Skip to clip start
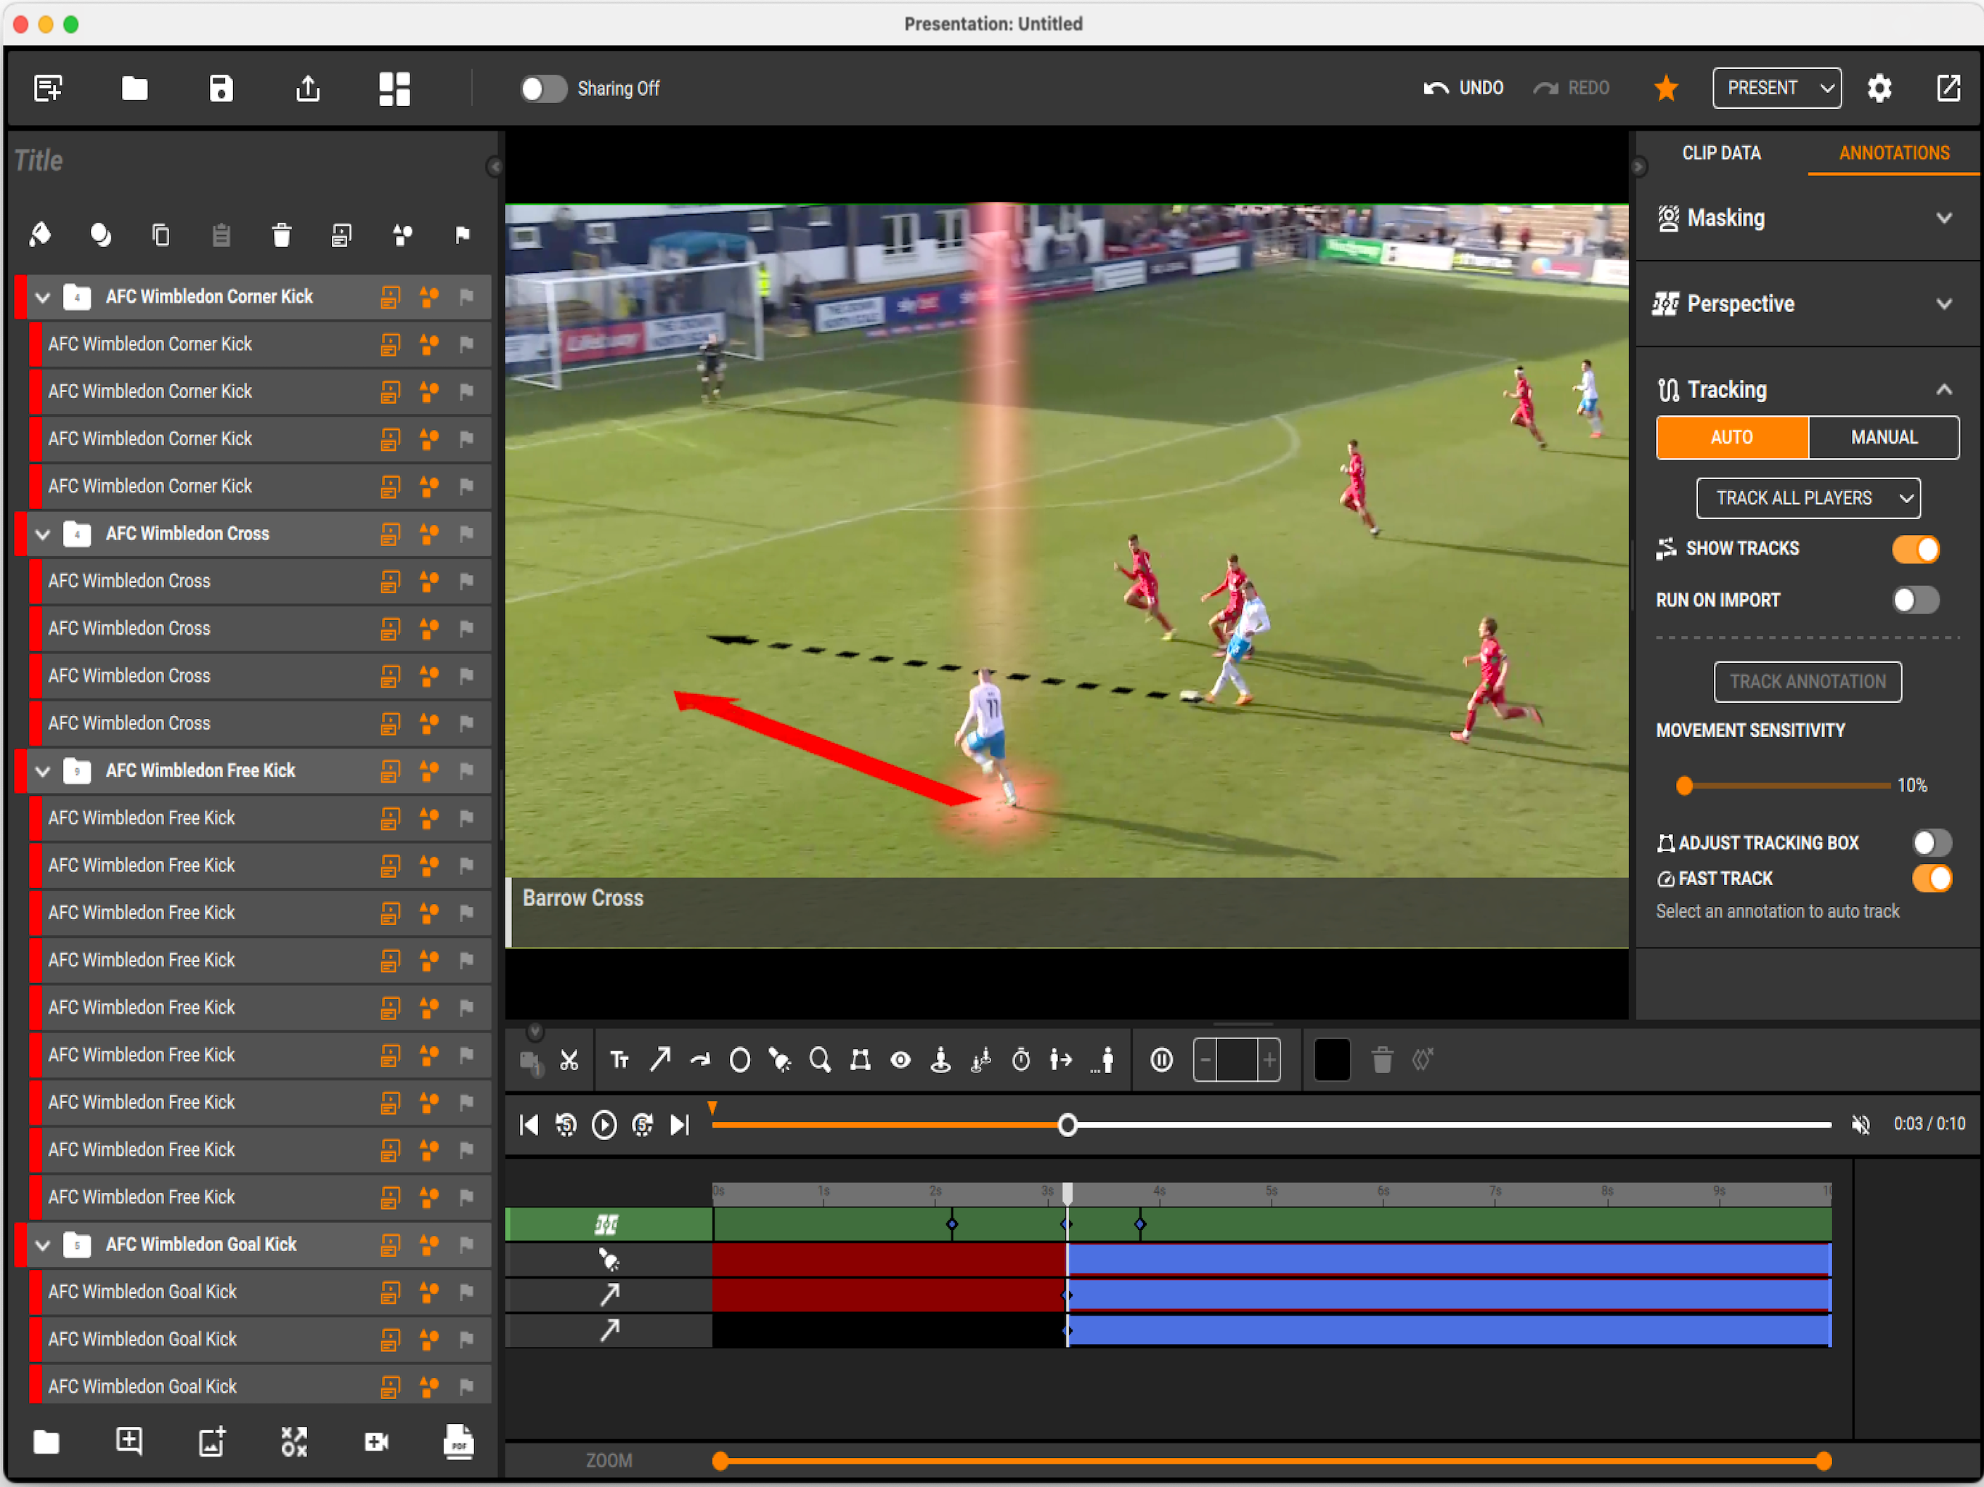 pyautogui.click(x=529, y=1125)
